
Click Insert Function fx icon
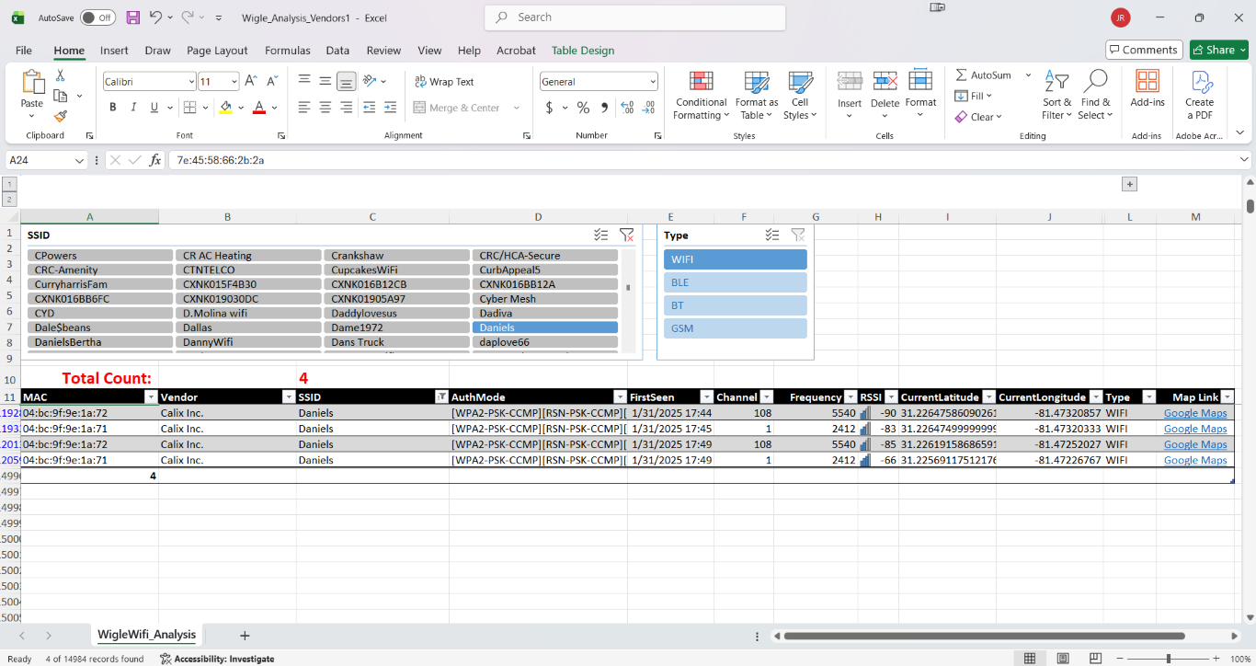pos(155,160)
